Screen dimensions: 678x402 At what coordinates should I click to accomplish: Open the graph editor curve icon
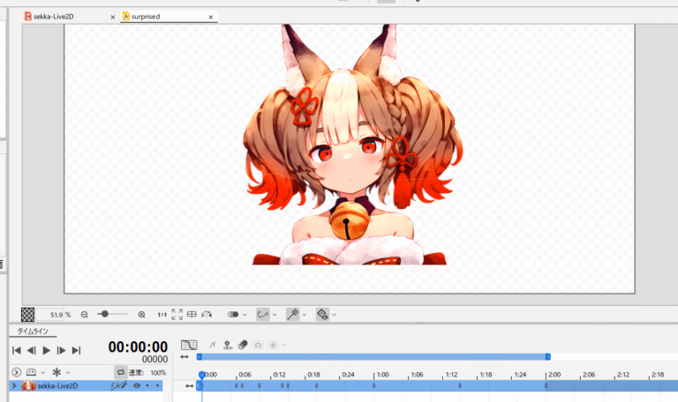pyautogui.click(x=189, y=345)
